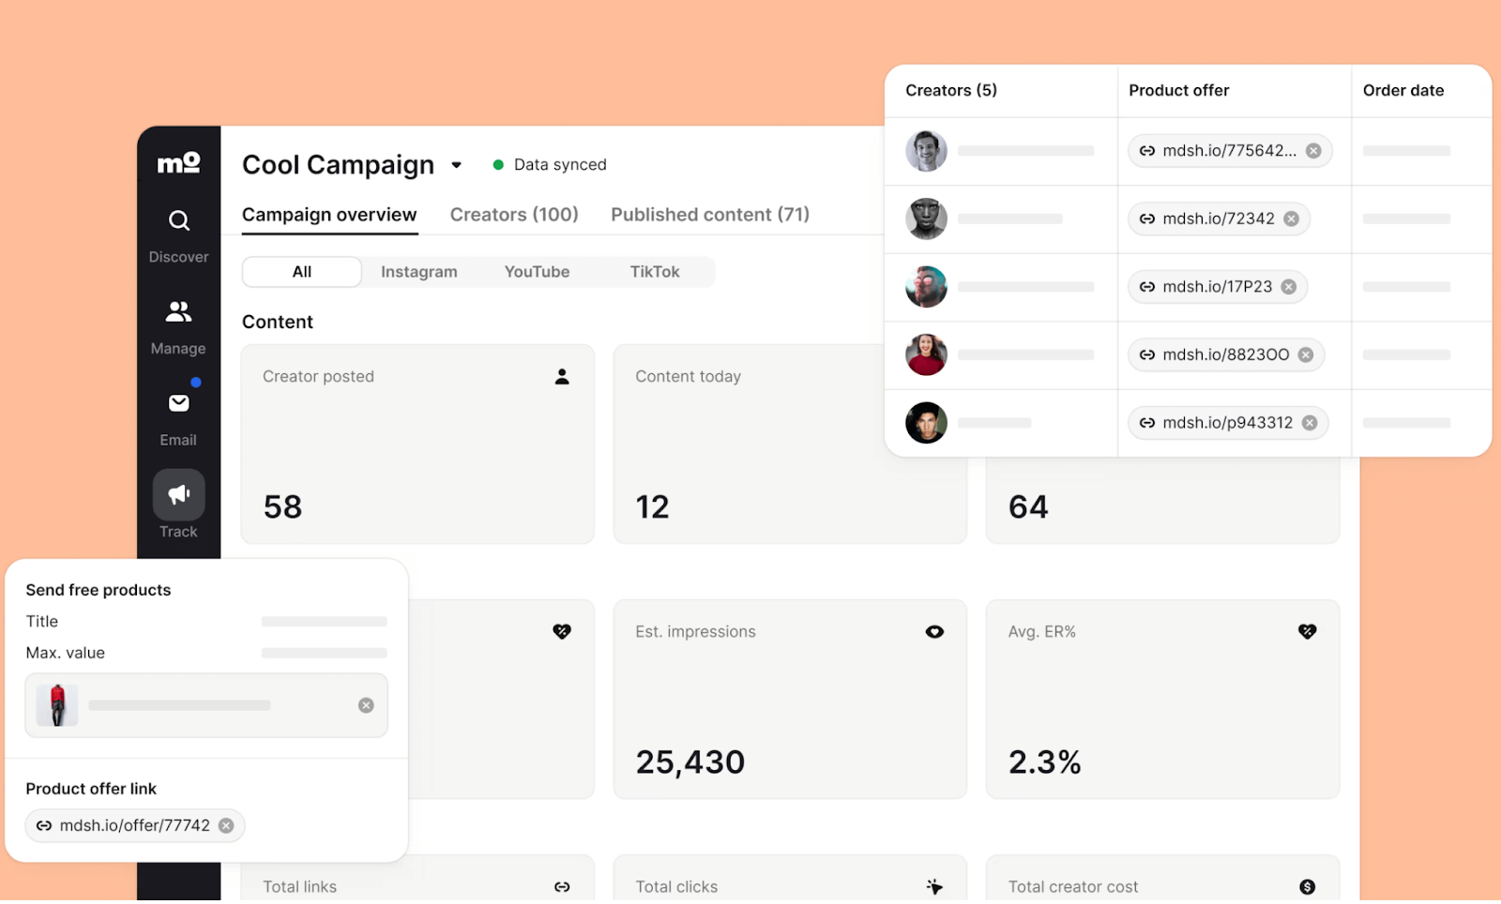Remove mdsh.io/17P23 offer link
The width and height of the screenshot is (1501, 904).
click(1289, 287)
